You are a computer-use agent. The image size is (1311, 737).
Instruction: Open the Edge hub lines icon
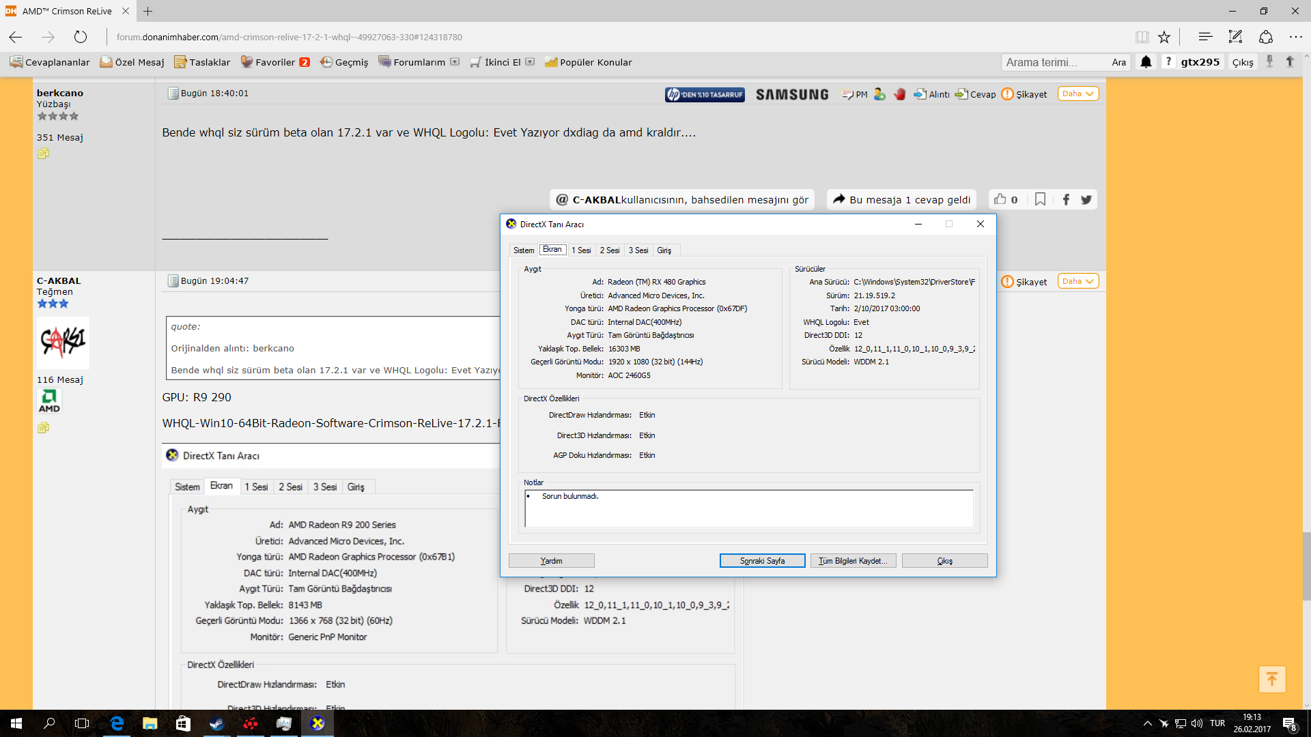tap(1205, 37)
